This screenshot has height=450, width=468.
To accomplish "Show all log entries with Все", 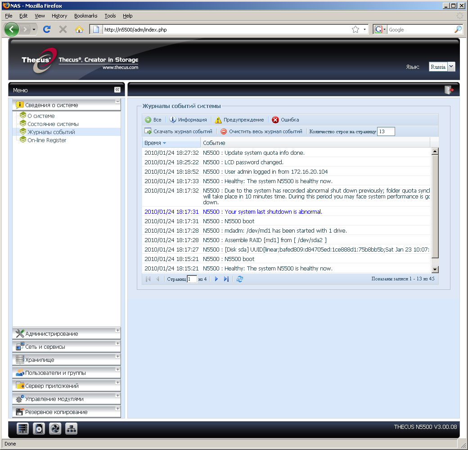I will (153, 120).
